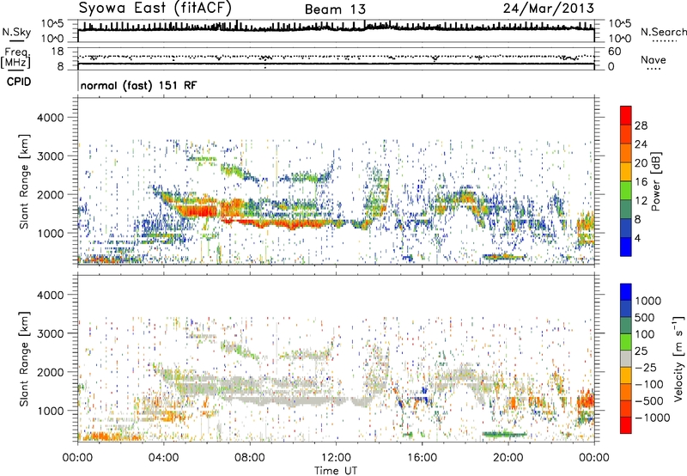This screenshot has width=687, height=476.
Task: Click the green 12 dB segment of the power colorbar
Action: pyautogui.click(x=626, y=191)
